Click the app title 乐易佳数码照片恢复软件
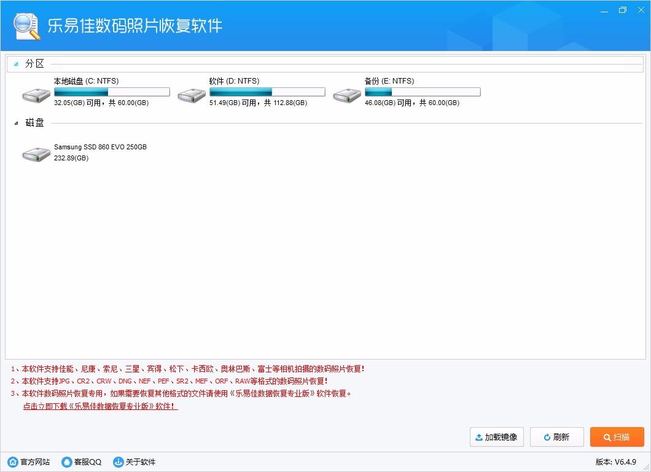Screen dimensions: 651x472 tap(135, 26)
